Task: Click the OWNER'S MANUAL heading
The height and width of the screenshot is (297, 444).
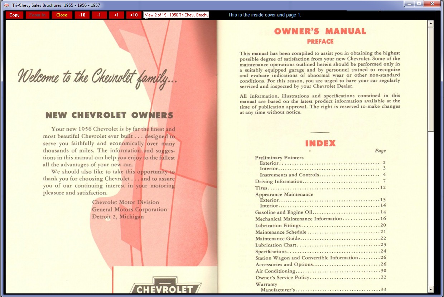Action: click(320, 31)
